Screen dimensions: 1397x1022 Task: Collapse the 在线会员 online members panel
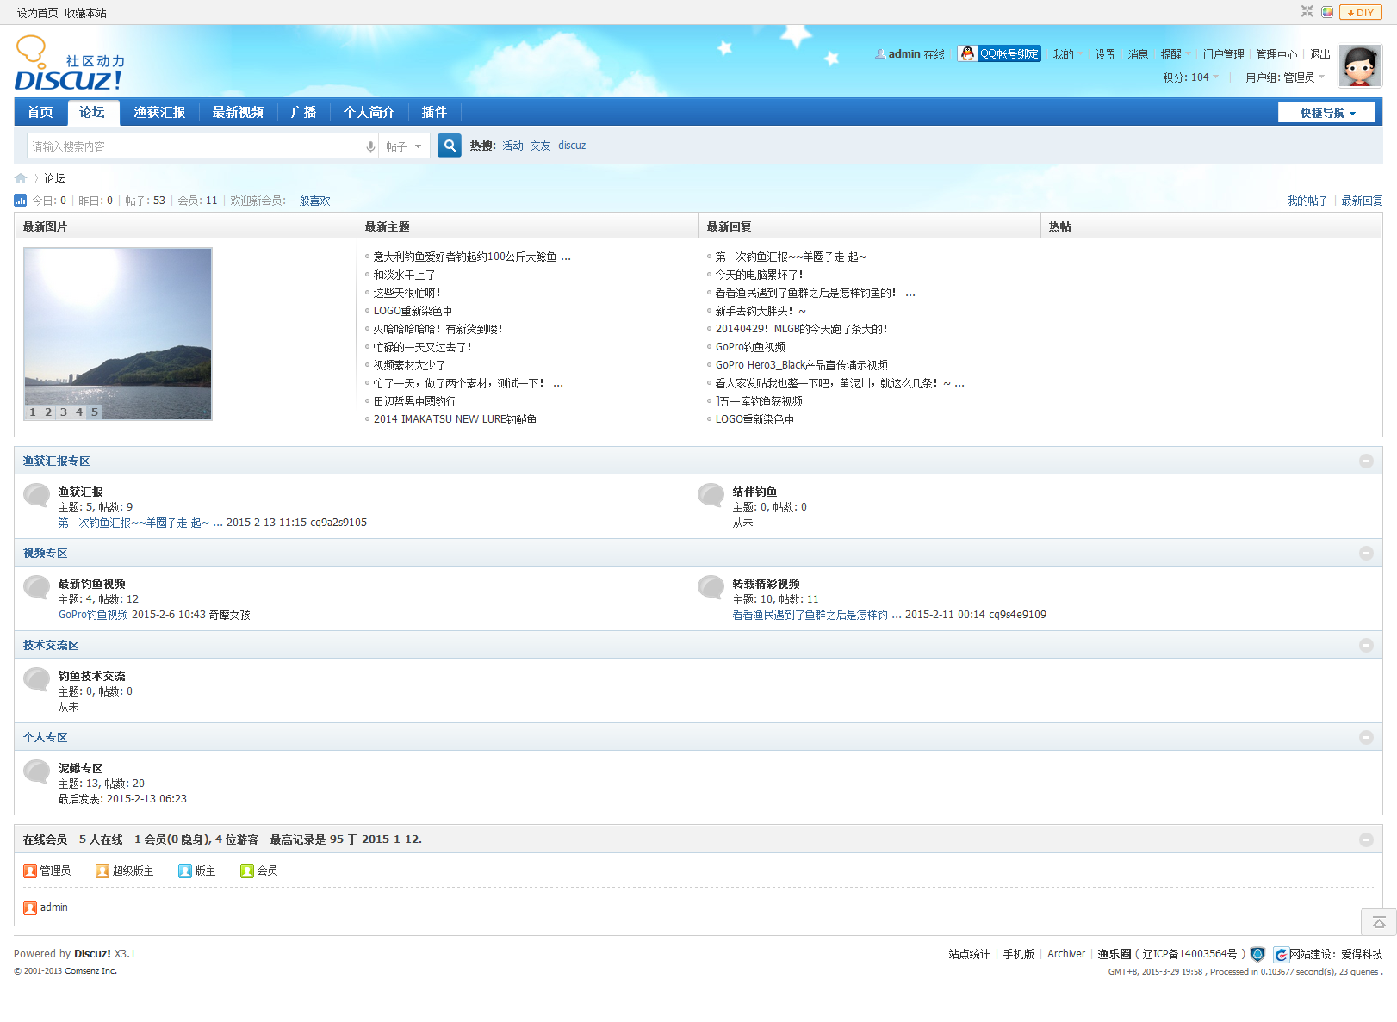pyautogui.click(x=1366, y=839)
